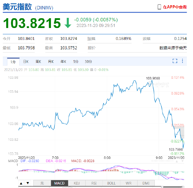Switch indicator to RSI
Viewport: 193px width, 188px height.
tap(94, 183)
